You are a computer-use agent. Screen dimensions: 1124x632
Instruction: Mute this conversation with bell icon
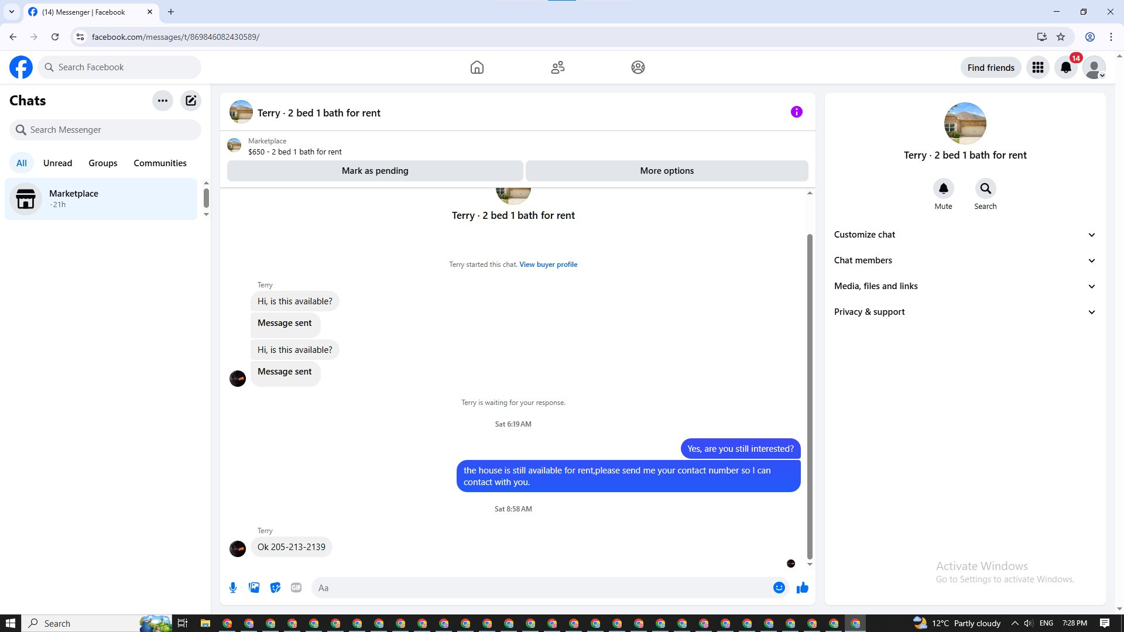click(x=944, y=188)
